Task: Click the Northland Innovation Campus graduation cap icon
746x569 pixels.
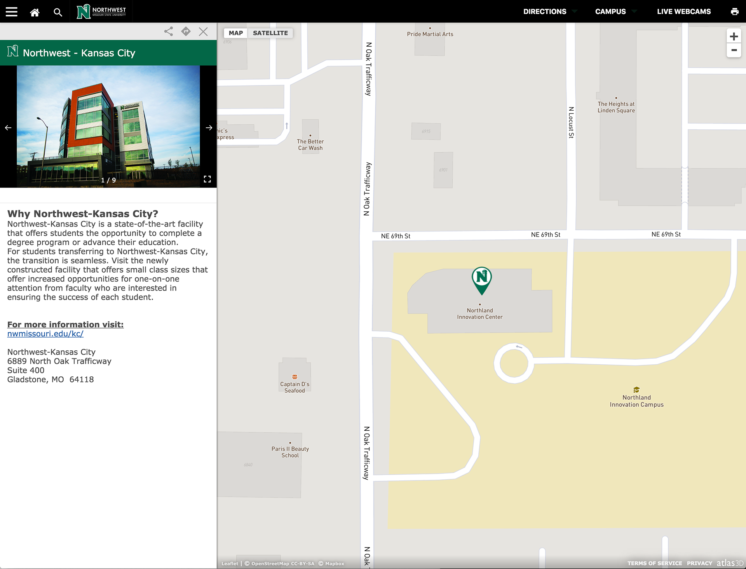Action: pos(636,390)
